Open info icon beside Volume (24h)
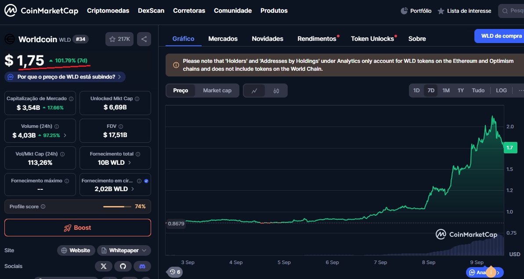This screenshot has width=524, height=279. [57, 126]
